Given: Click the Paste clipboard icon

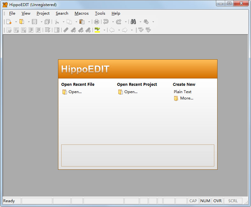Looking at the screenshot, I should pos(82,22).
